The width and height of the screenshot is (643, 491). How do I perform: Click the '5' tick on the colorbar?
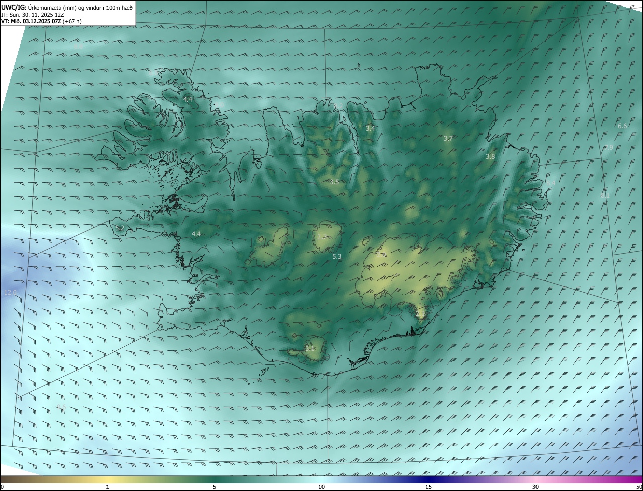(x=215, y=487)
